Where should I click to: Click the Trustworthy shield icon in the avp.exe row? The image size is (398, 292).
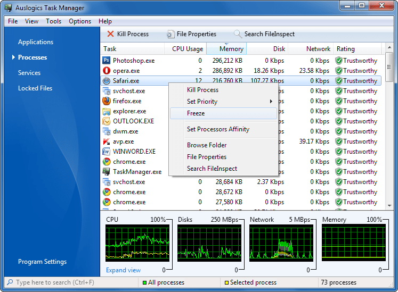(339, 141)
